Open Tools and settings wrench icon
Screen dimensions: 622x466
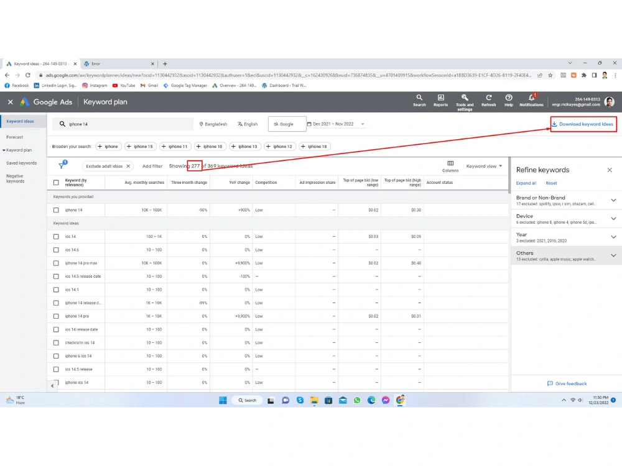click(x=465, y=103)
